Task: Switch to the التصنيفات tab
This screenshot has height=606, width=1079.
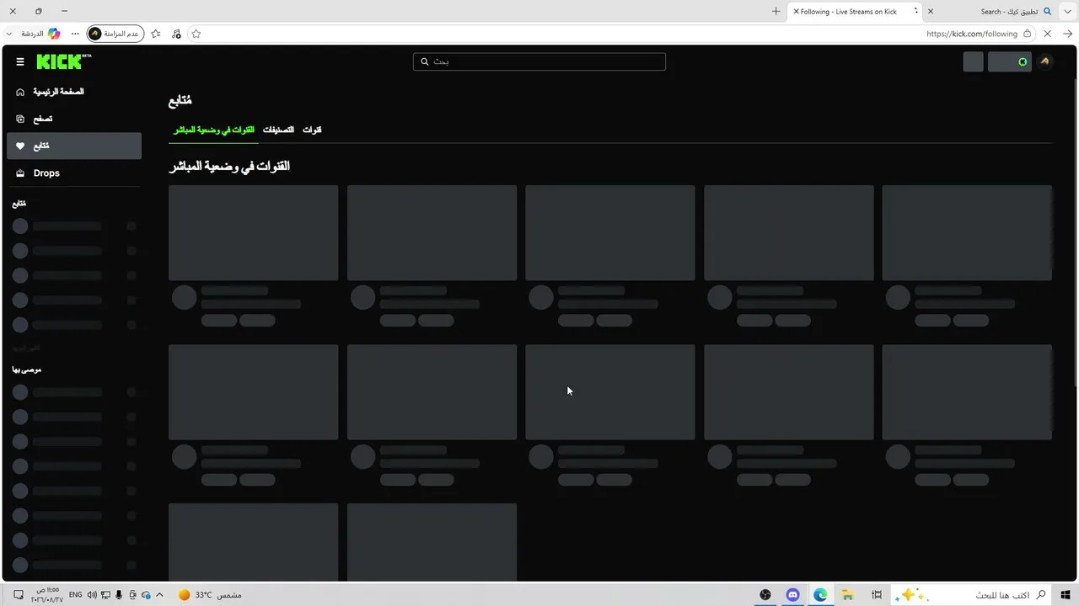Action: point(278,130)
